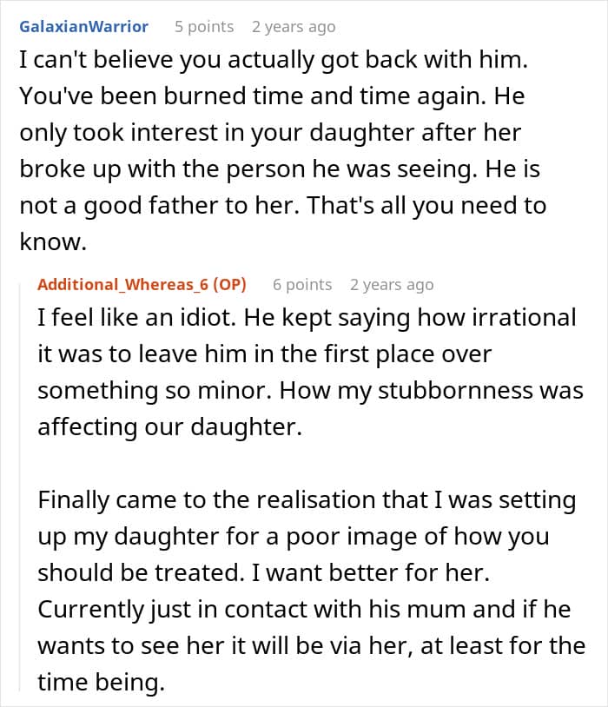
Task: Open OP reply's 2 years ago timestamp
Action: [x=392, y=285]
